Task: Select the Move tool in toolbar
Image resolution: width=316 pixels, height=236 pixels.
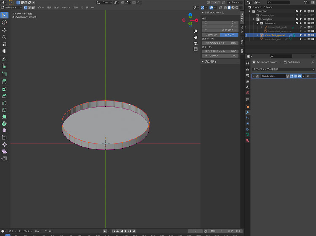Action: [4, 30]
